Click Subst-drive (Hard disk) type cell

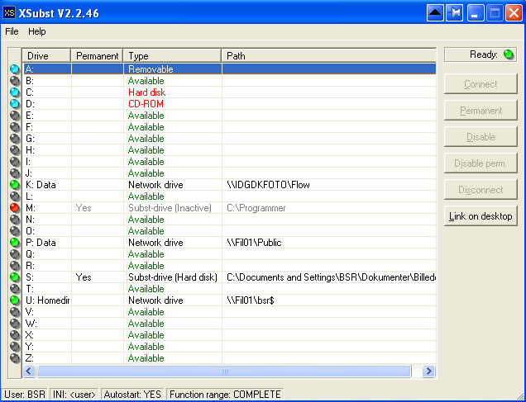[x=173, y=277]
